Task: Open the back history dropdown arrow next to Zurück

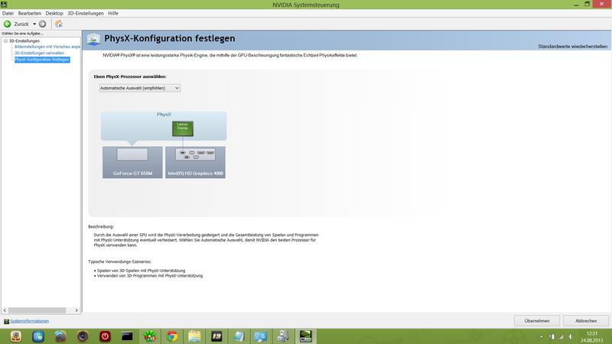Action: click(34, 24)
